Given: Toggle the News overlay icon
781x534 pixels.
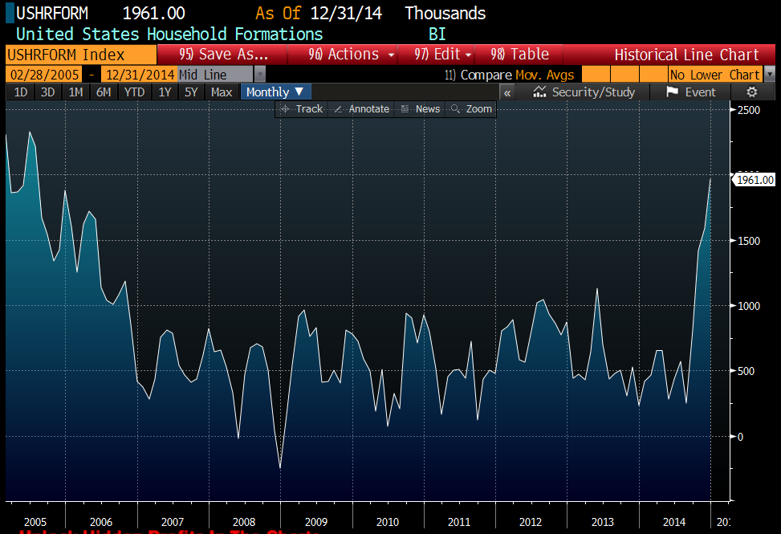Looking at the screenshot, I should pos(420,108).
